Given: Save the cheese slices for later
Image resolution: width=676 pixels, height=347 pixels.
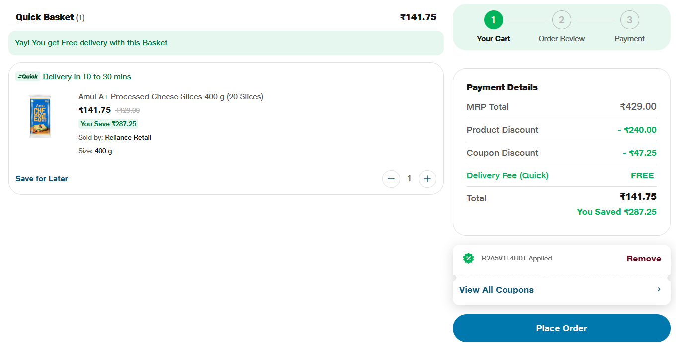Looking at the screenshot, I should pyautogui.click(x=42, y=179).
